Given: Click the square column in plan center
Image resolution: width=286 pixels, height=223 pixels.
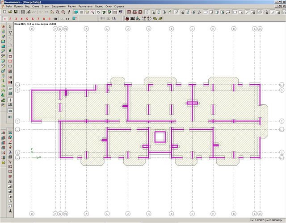Looking at the screenshot, I should point(160,137).
